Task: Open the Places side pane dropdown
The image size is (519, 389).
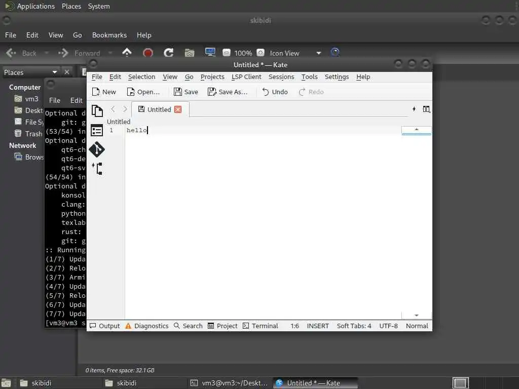Action: [30, 72]
